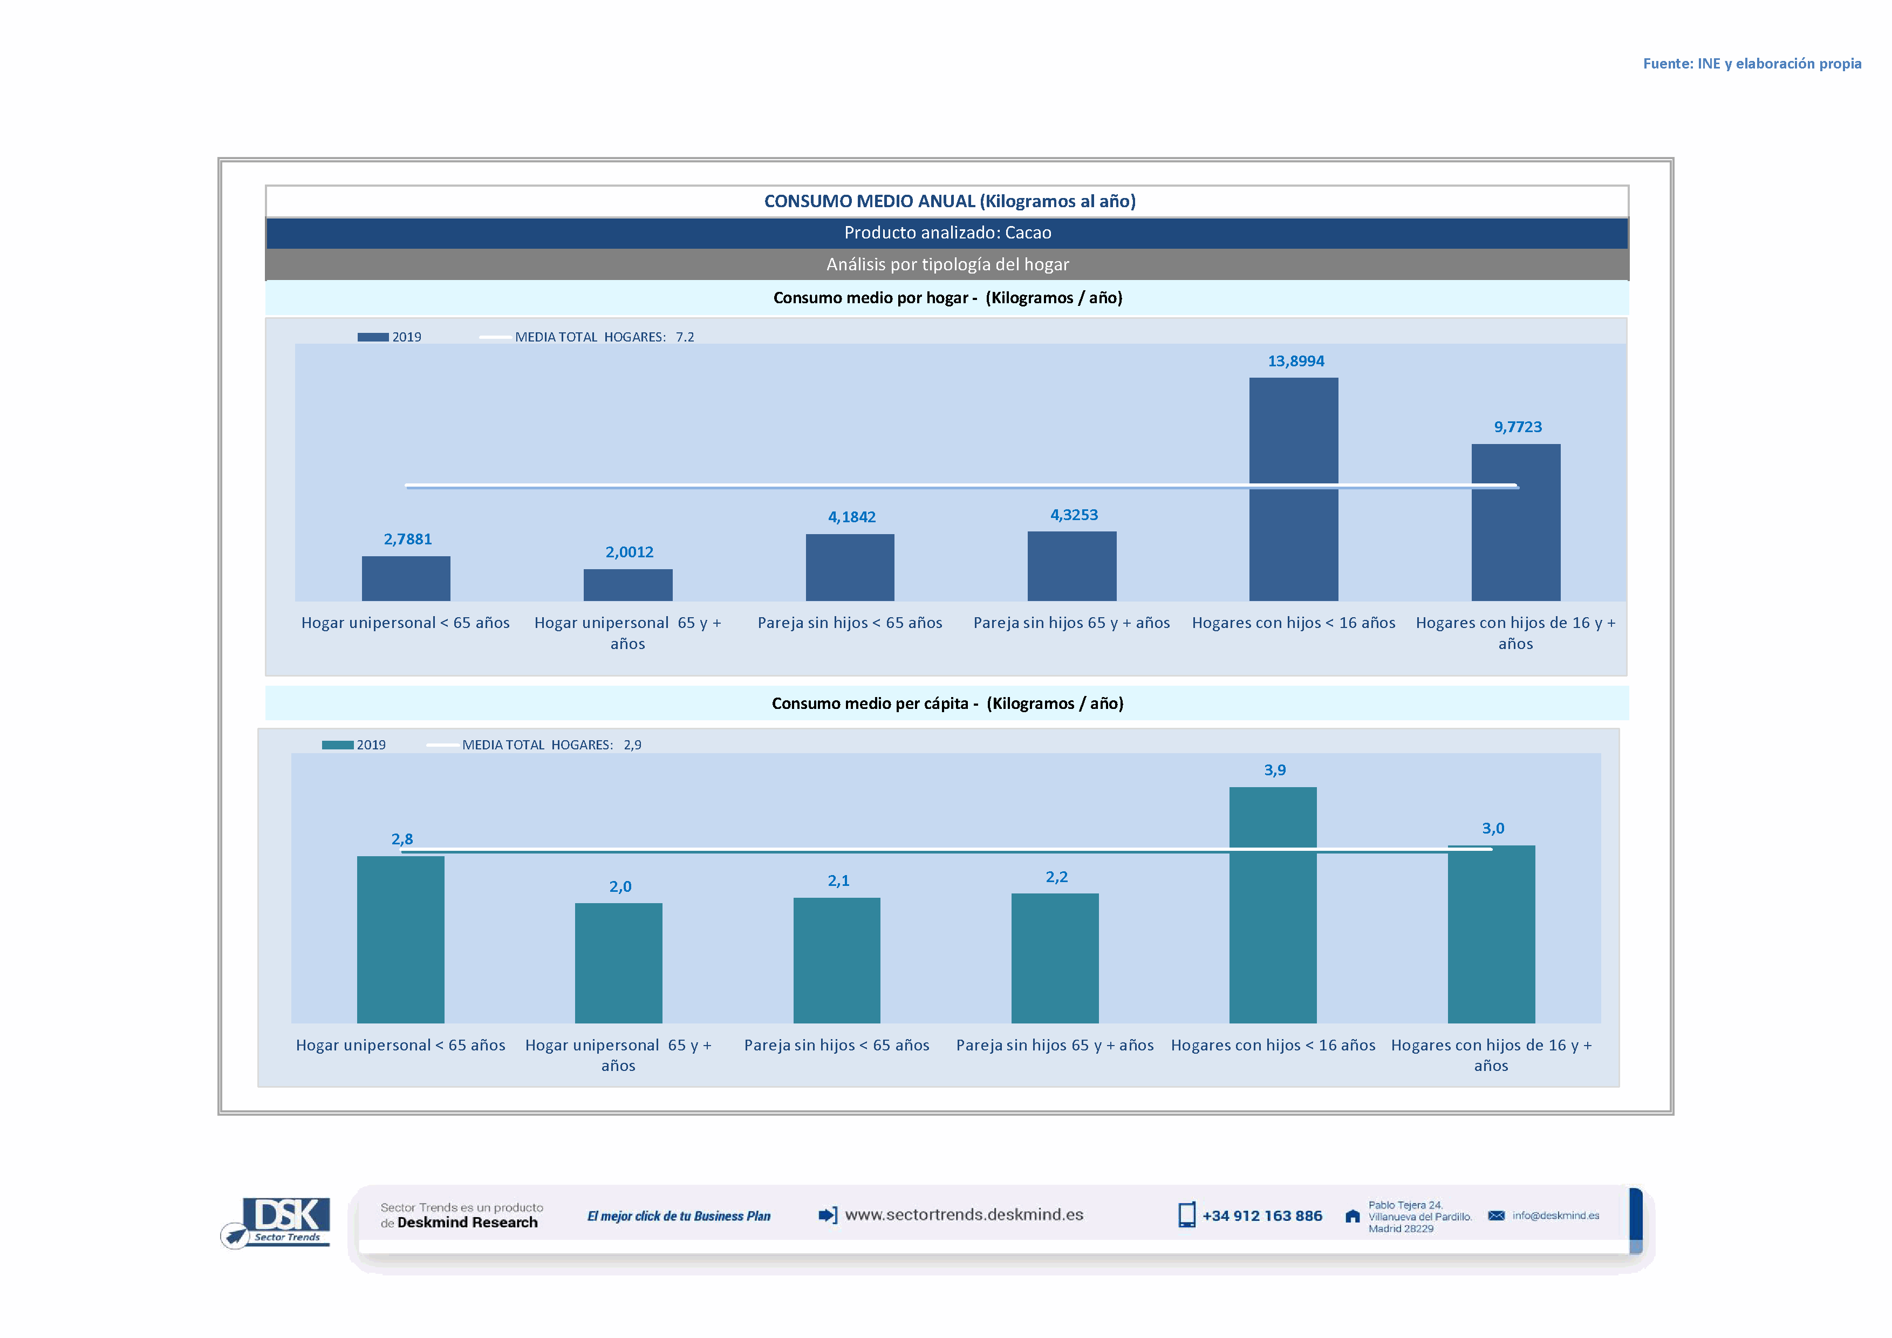The height and width of the screenshot is (1338, 1892).
Task: Click the 2,8 bar in per cápita chart
Action: (x=400, y=939)
